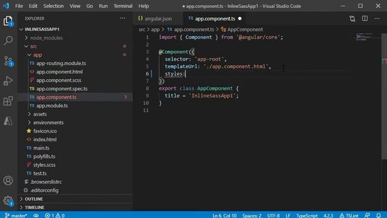
Task: Change end of line LF setting
Action: (x=288, y=216)
